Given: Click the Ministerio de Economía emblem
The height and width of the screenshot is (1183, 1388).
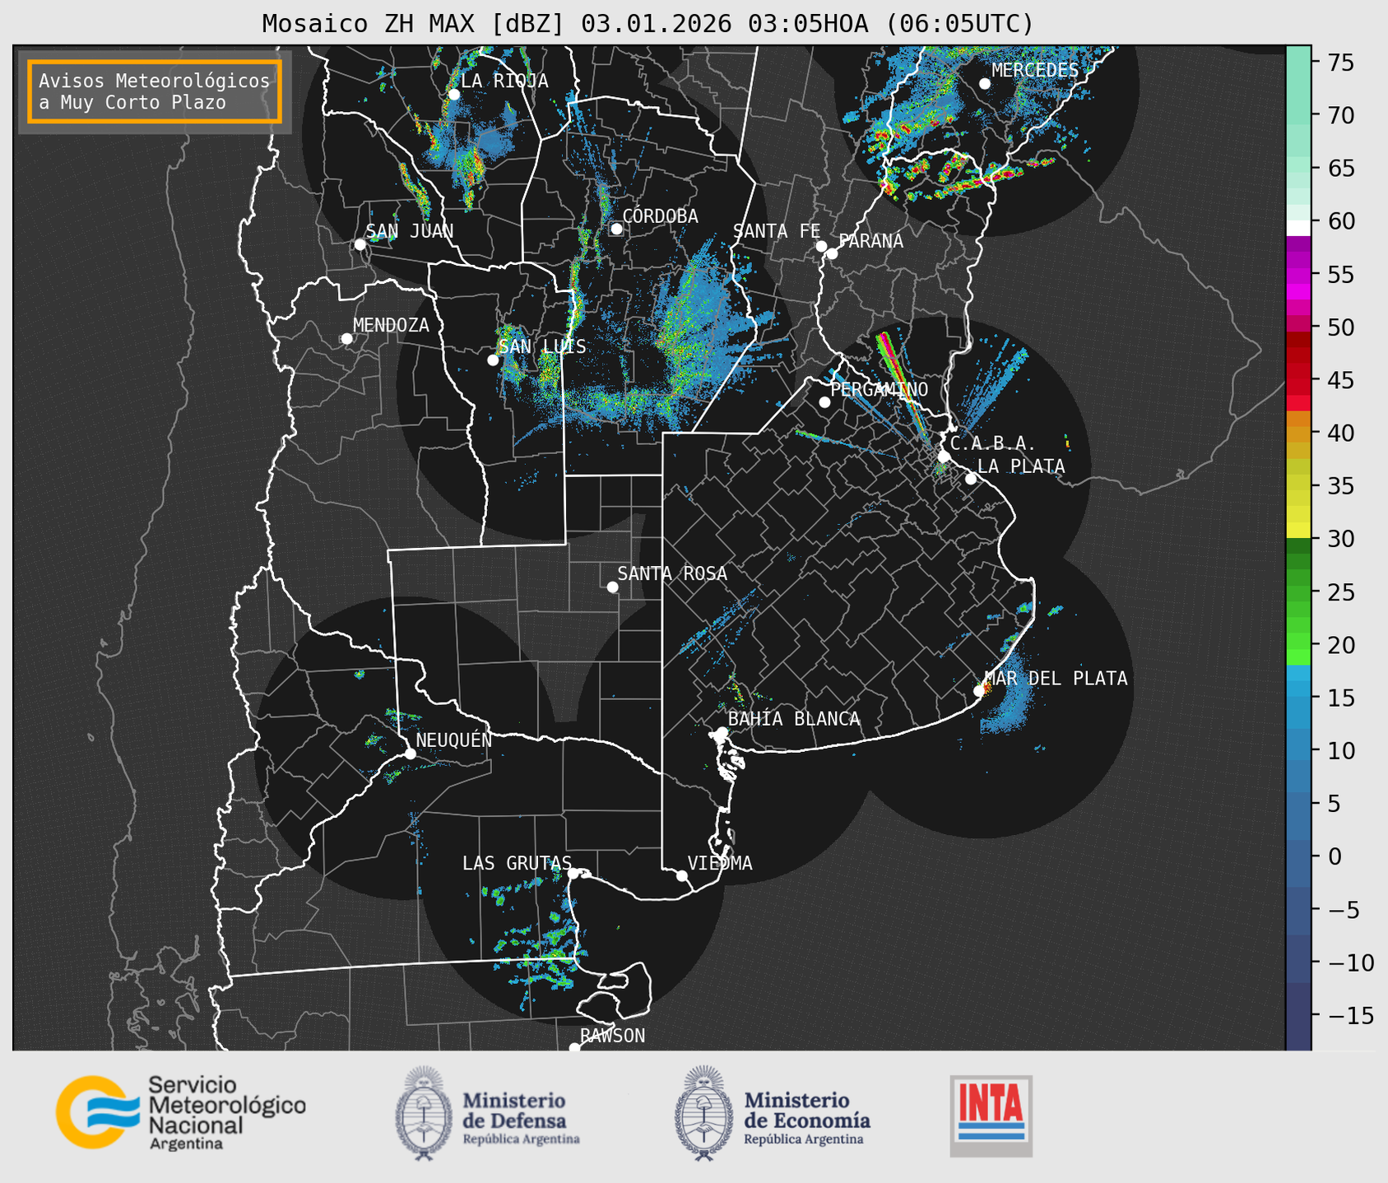Looking at the screenshot, I should pyautogui.click(x=704, y=1114).
